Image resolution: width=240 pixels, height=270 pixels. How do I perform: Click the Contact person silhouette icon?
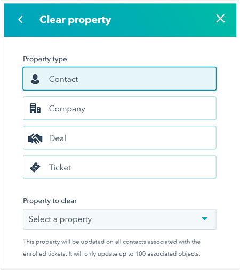pyautogui.click(x=35, y=79)
